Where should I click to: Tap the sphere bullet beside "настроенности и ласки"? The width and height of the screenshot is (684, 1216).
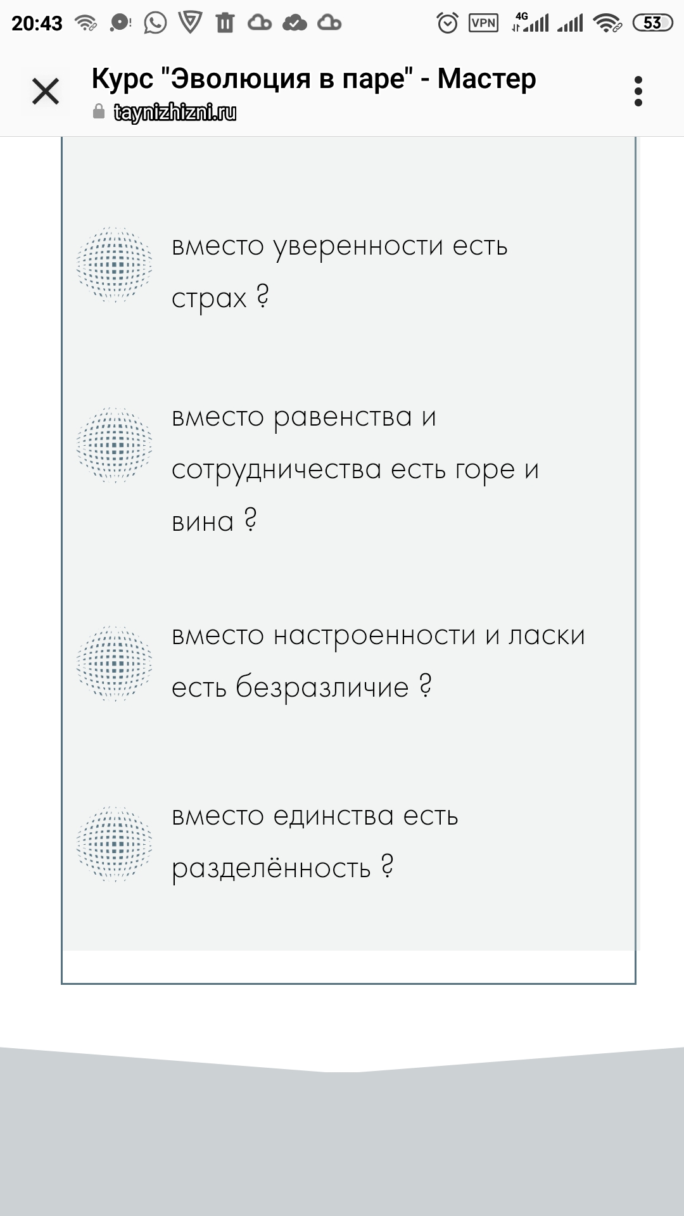tap(115, 663)
